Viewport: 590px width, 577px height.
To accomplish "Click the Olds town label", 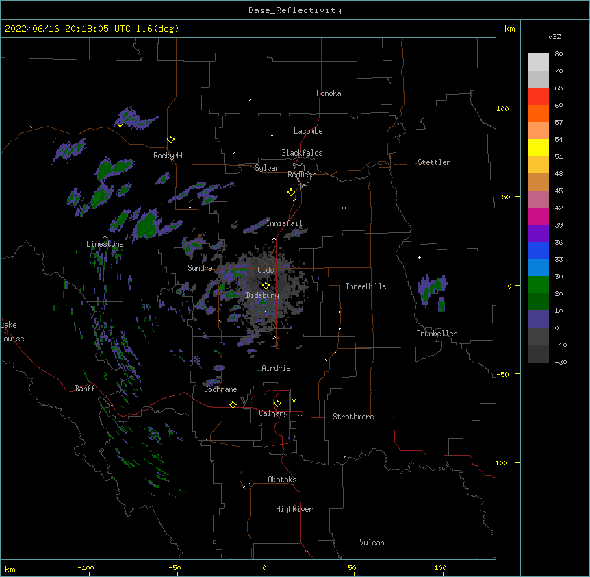I will pyautogui.click(x=266, y=270).
